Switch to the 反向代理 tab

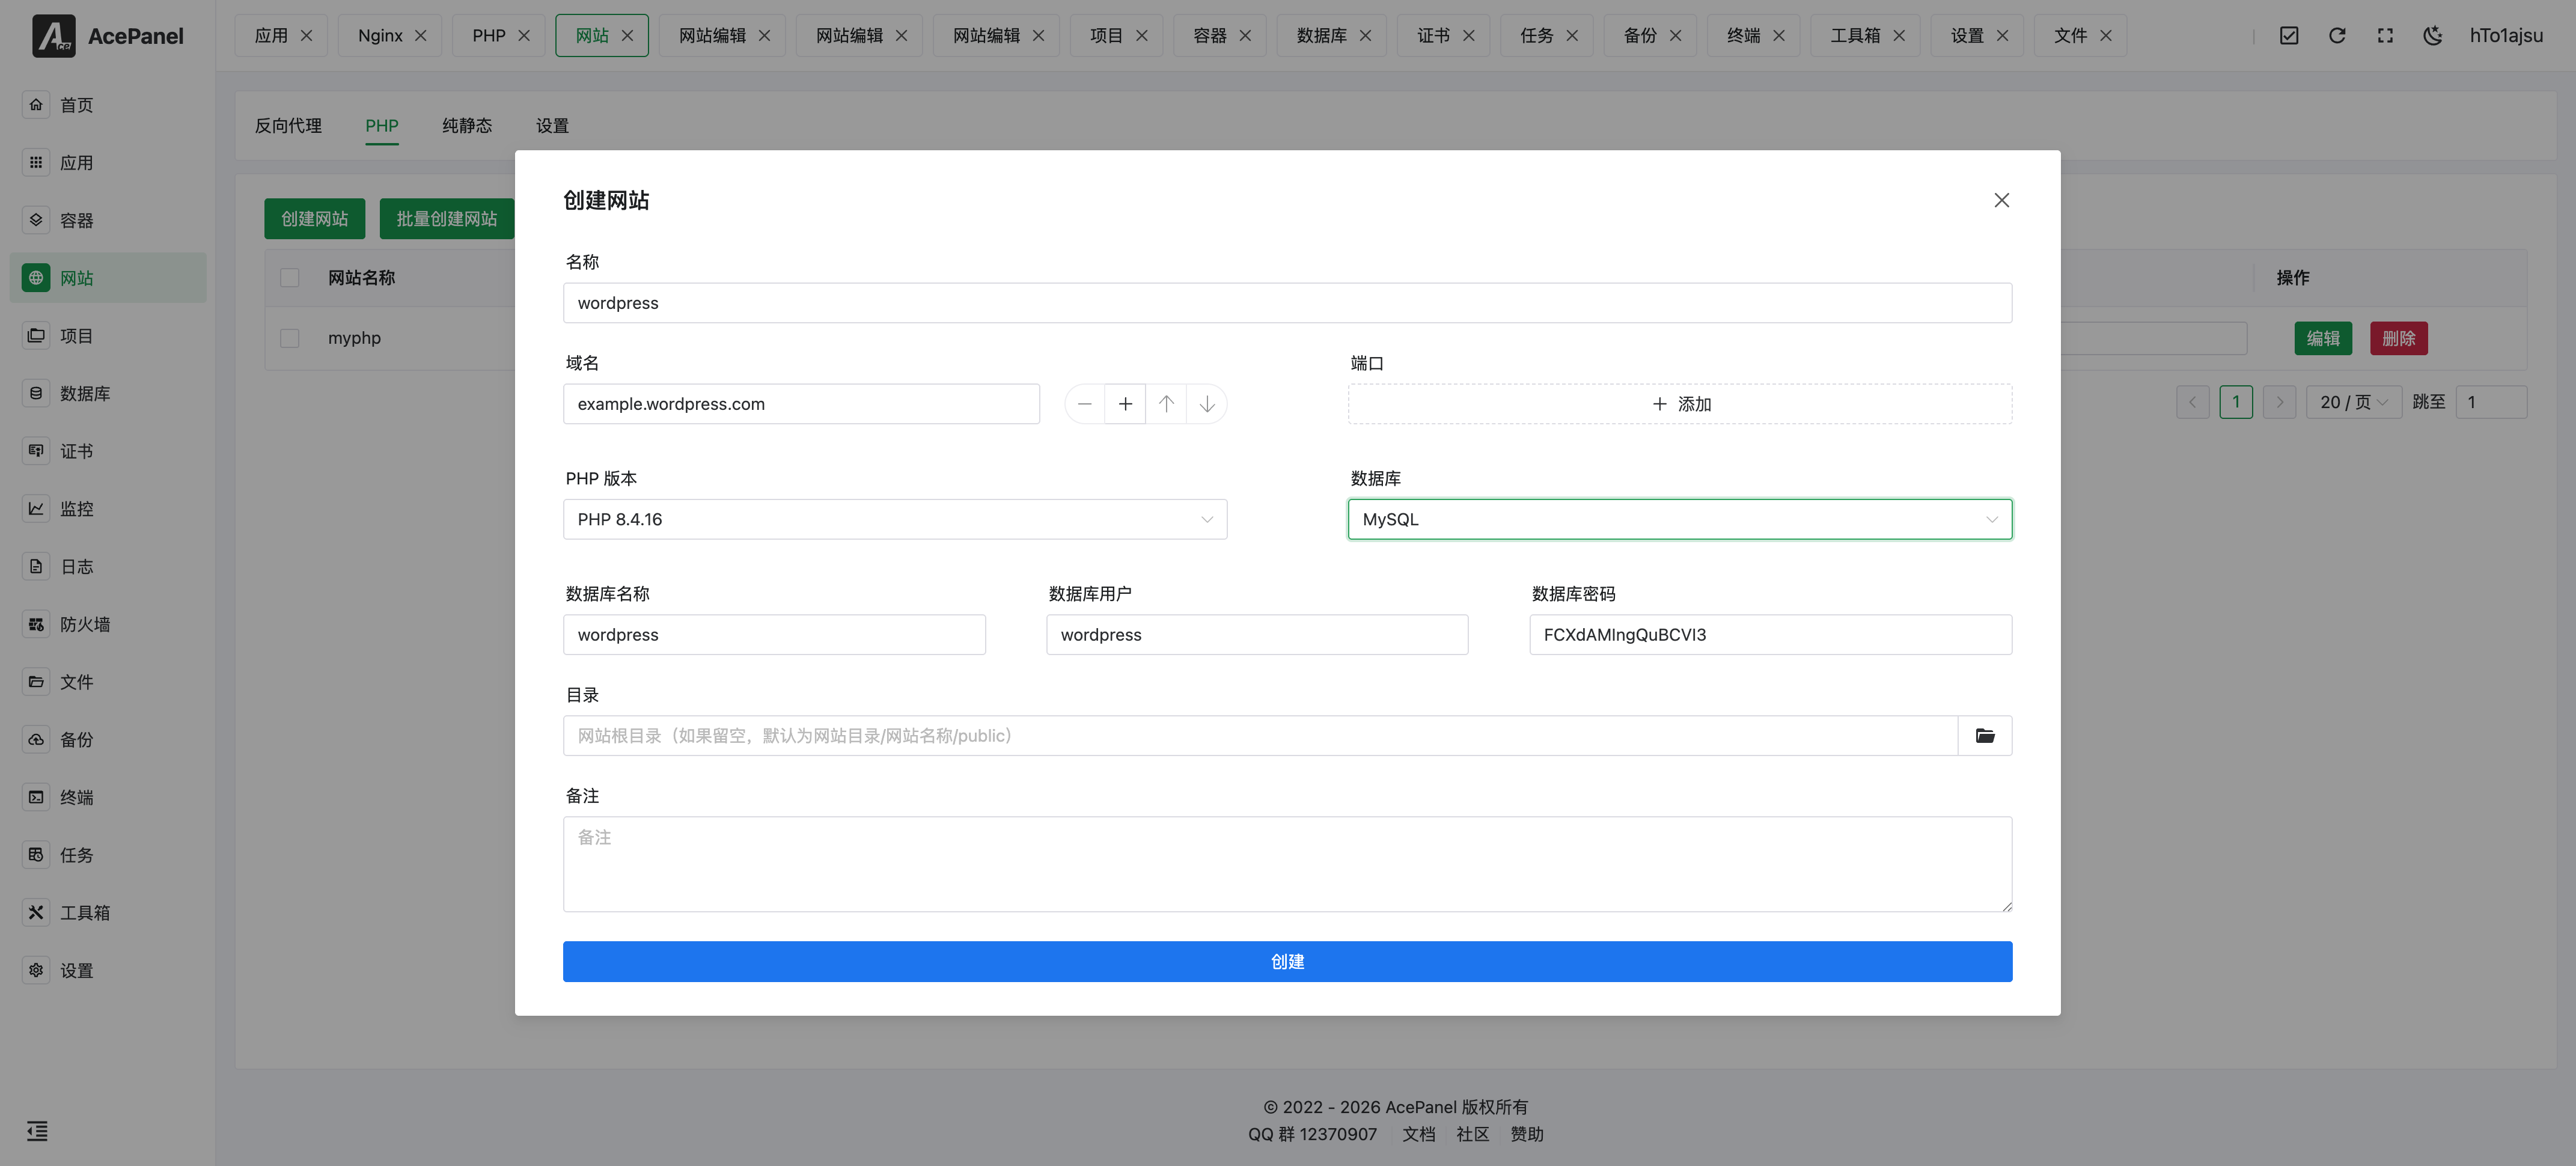(289, 126)
